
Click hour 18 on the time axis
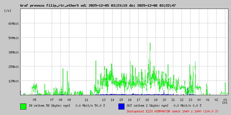click(x=147, y=99)
